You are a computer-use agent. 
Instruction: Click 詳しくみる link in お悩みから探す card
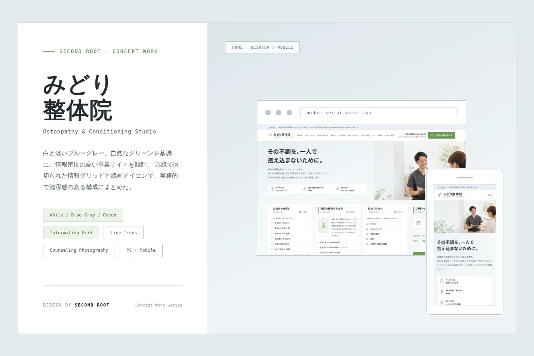click(304, 212)
